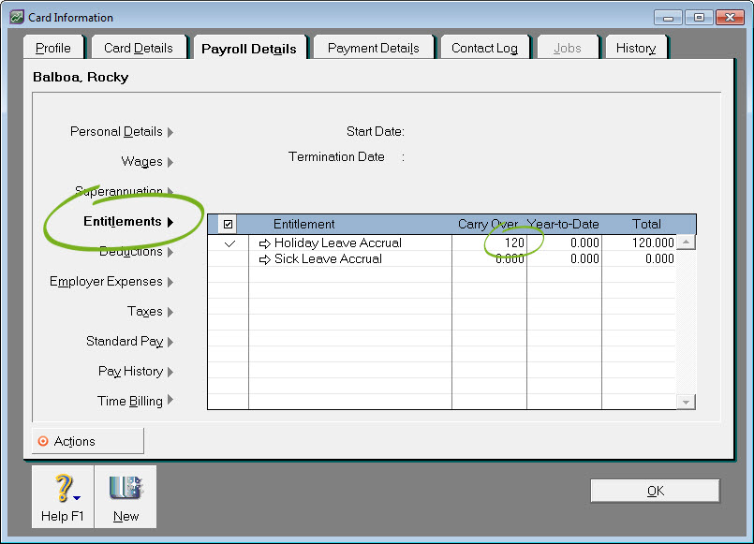The image size is (754, 544).
Task: Tick the Sick Leave Accrual selection cell
Action: [x=229, y=259]
